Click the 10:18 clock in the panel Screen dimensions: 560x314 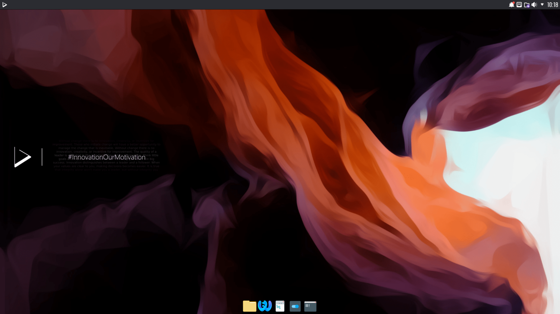[552, 5]
